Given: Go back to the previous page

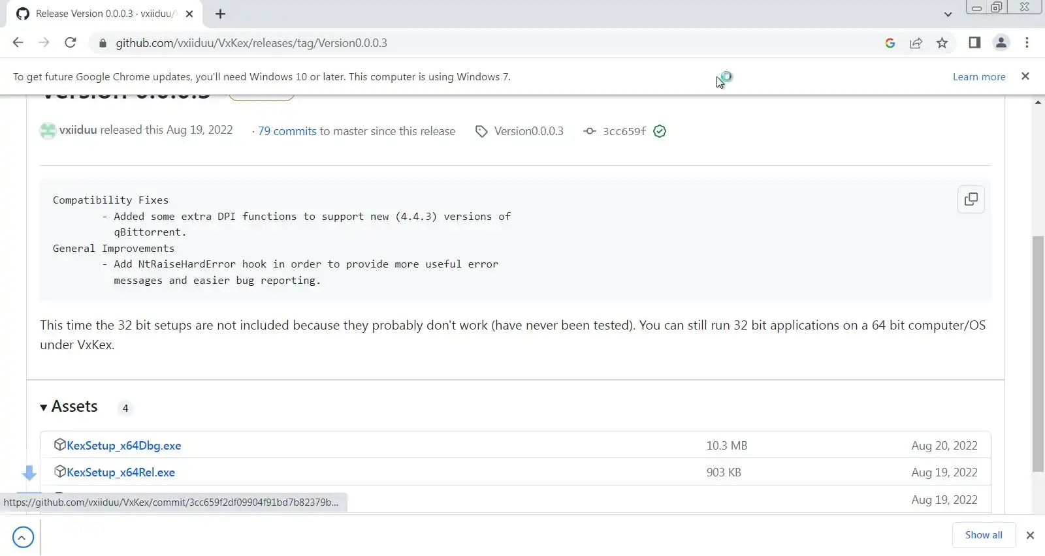Looking at the screenshot, I should (x=18, y=42).
